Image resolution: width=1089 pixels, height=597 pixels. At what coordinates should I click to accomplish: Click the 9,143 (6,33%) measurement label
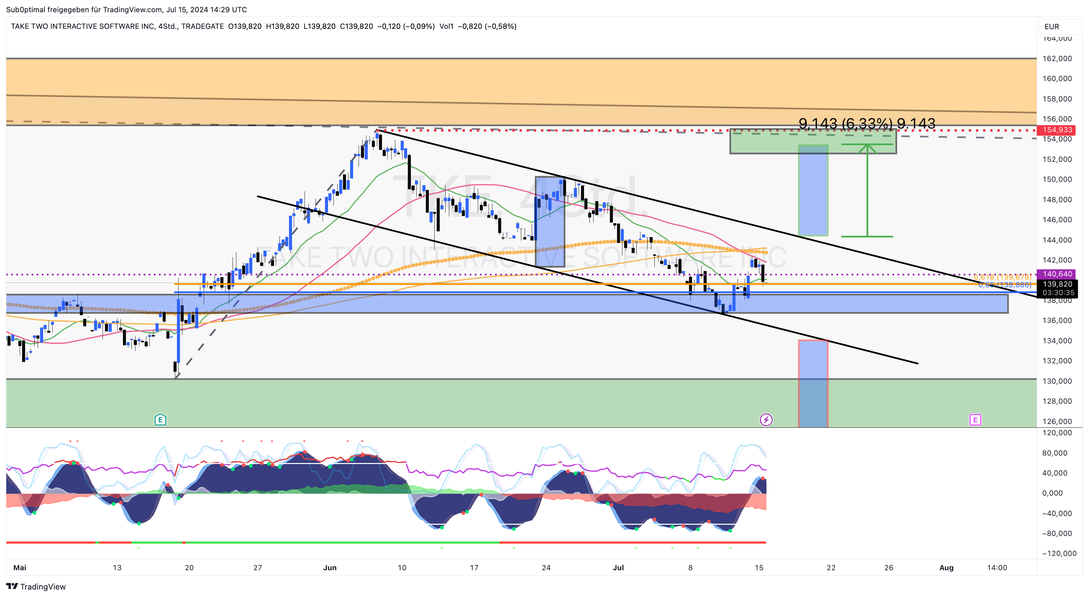[x=867, y=123]
